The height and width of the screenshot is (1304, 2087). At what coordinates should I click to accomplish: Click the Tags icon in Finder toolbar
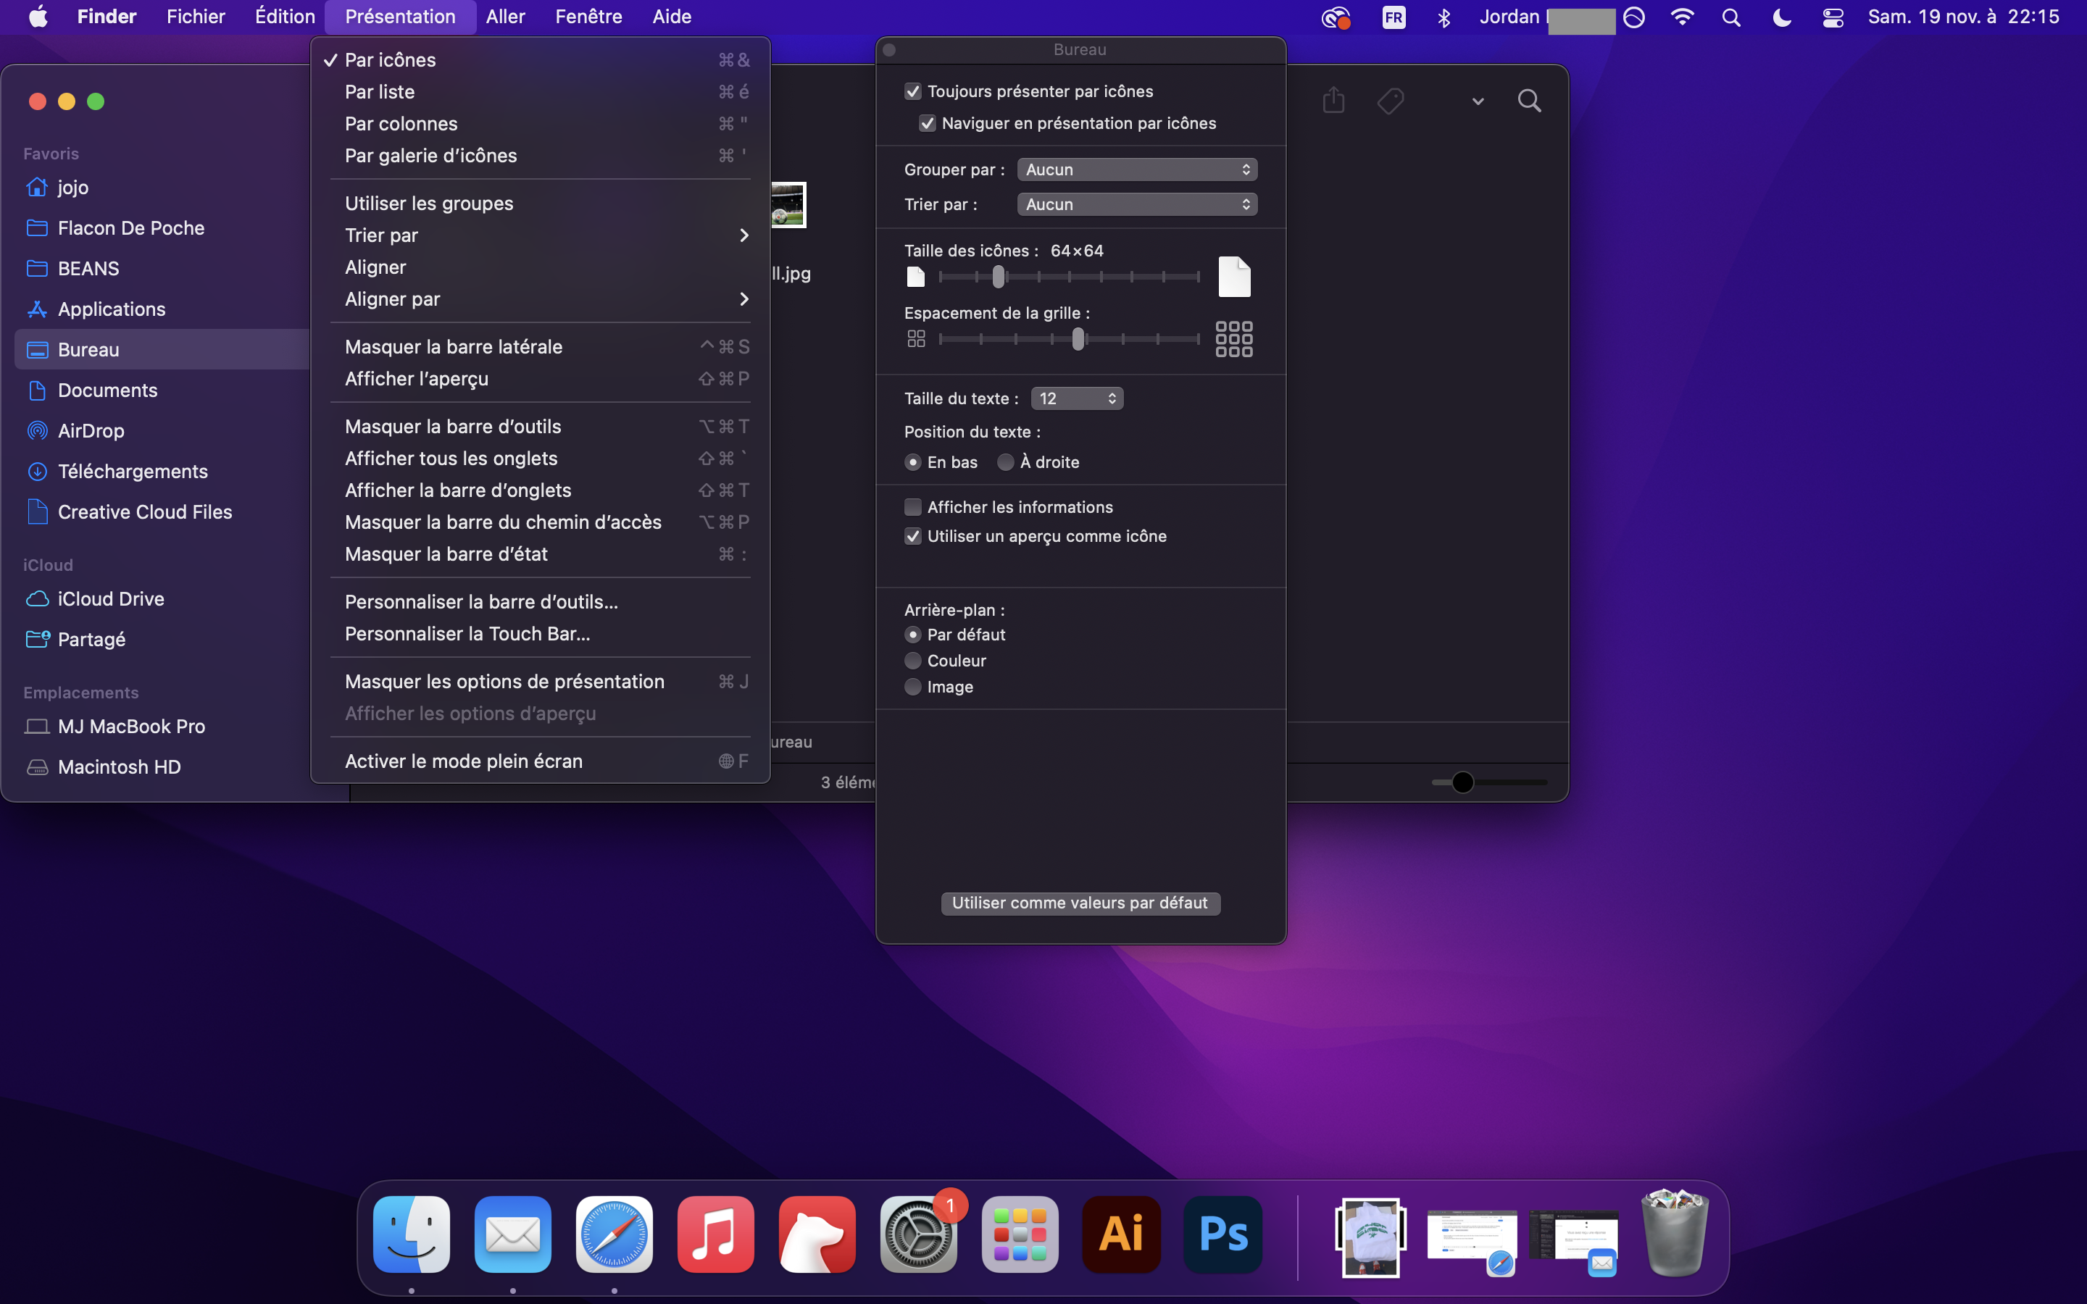point(1390,101)
